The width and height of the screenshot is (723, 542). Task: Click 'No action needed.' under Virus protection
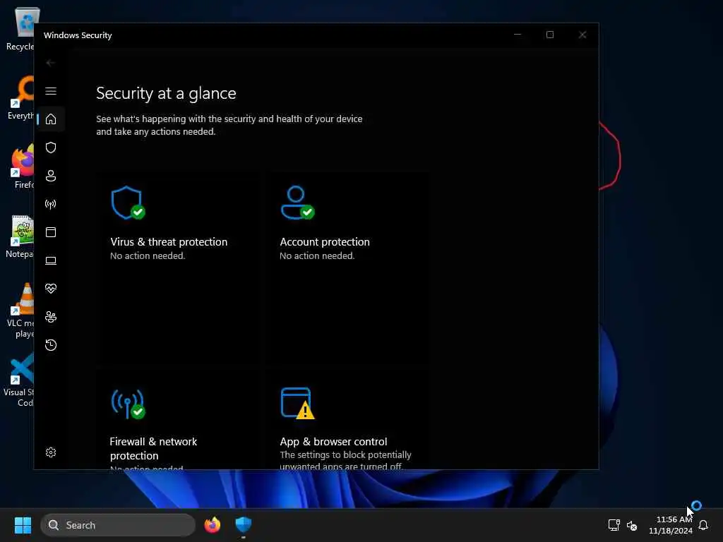click(x=148, y=255)
